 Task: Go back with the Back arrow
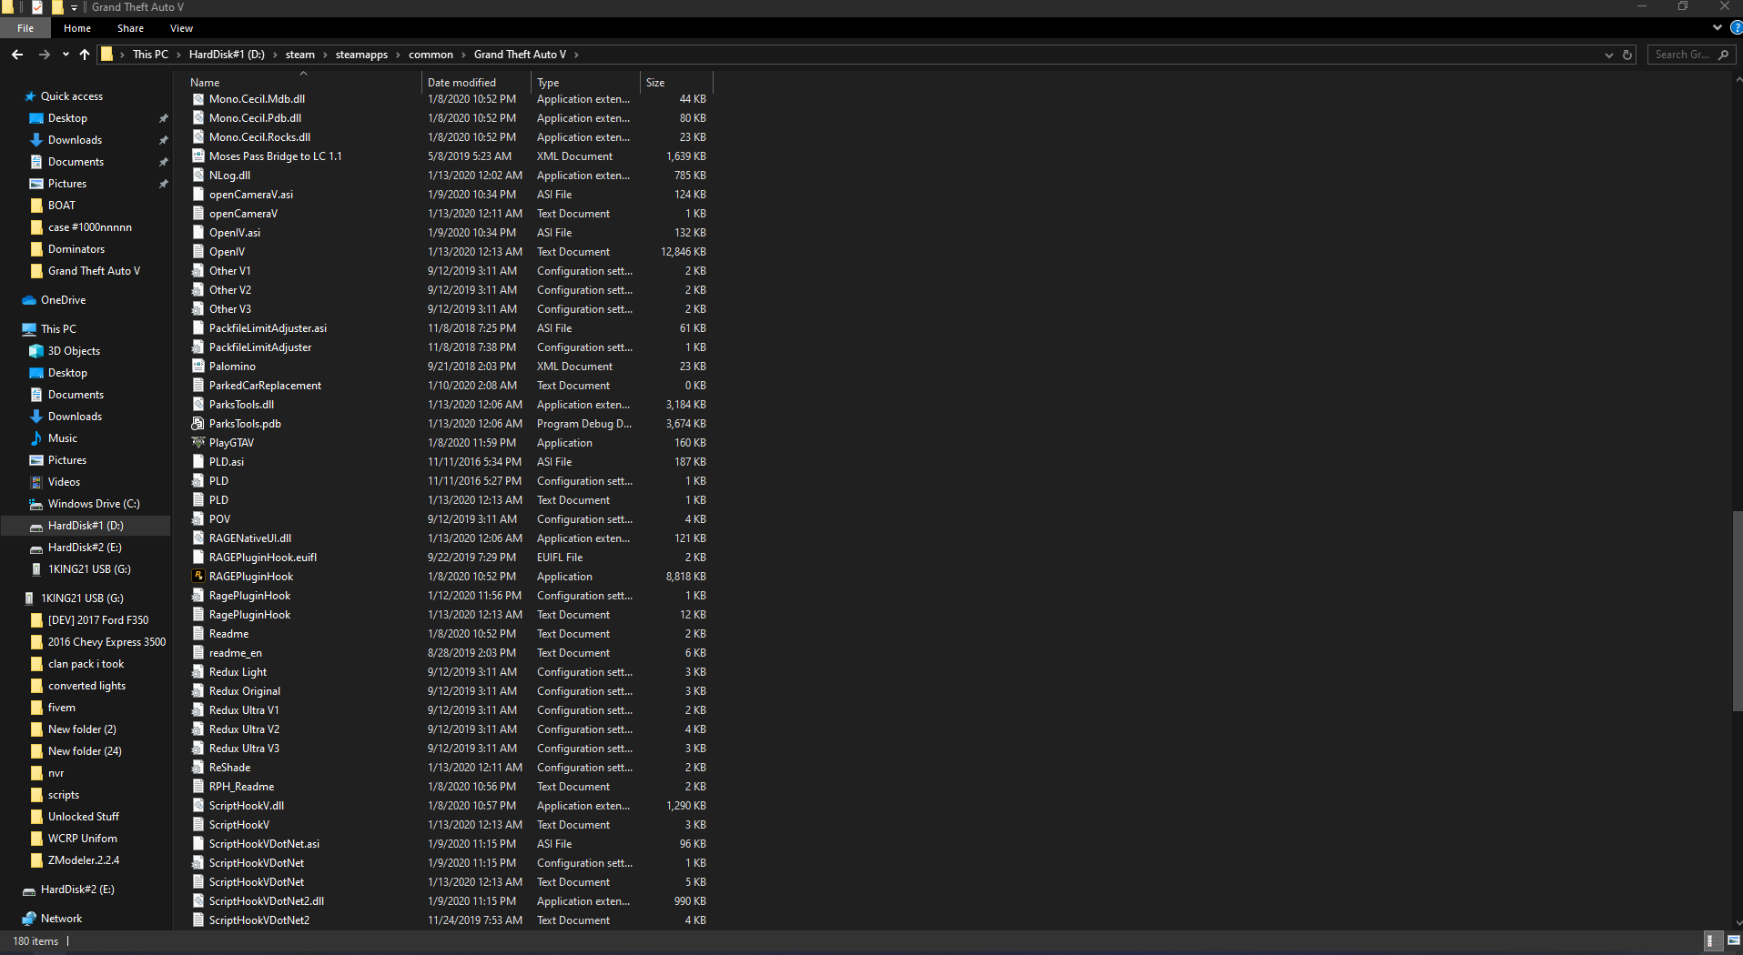17,55
